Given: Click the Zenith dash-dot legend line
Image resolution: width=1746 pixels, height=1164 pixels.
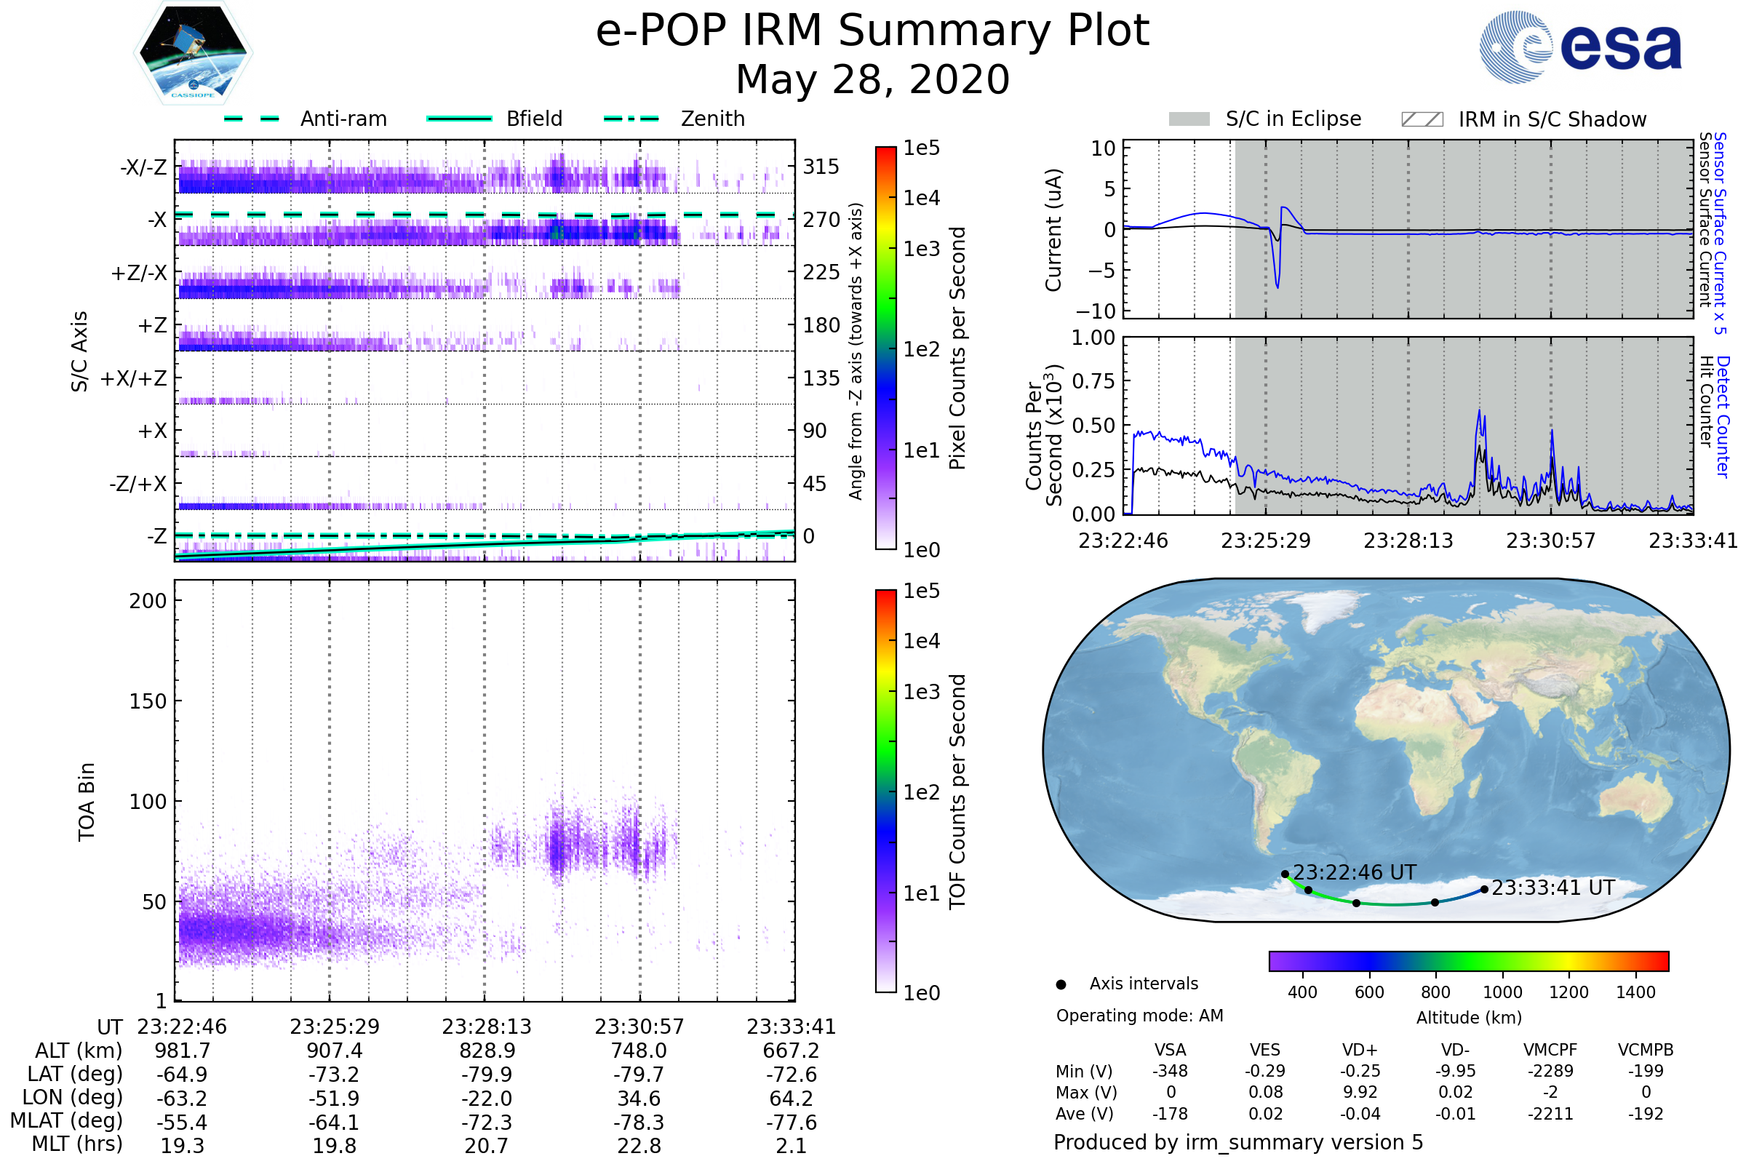Looking at the screenshot, I should (x=631, y=119).
